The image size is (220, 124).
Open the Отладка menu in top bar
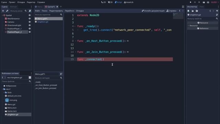coord(21,2)
